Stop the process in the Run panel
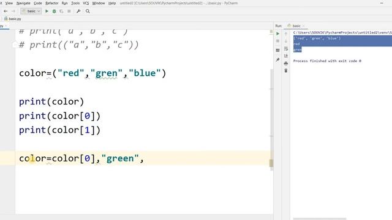 pos(277,41)
